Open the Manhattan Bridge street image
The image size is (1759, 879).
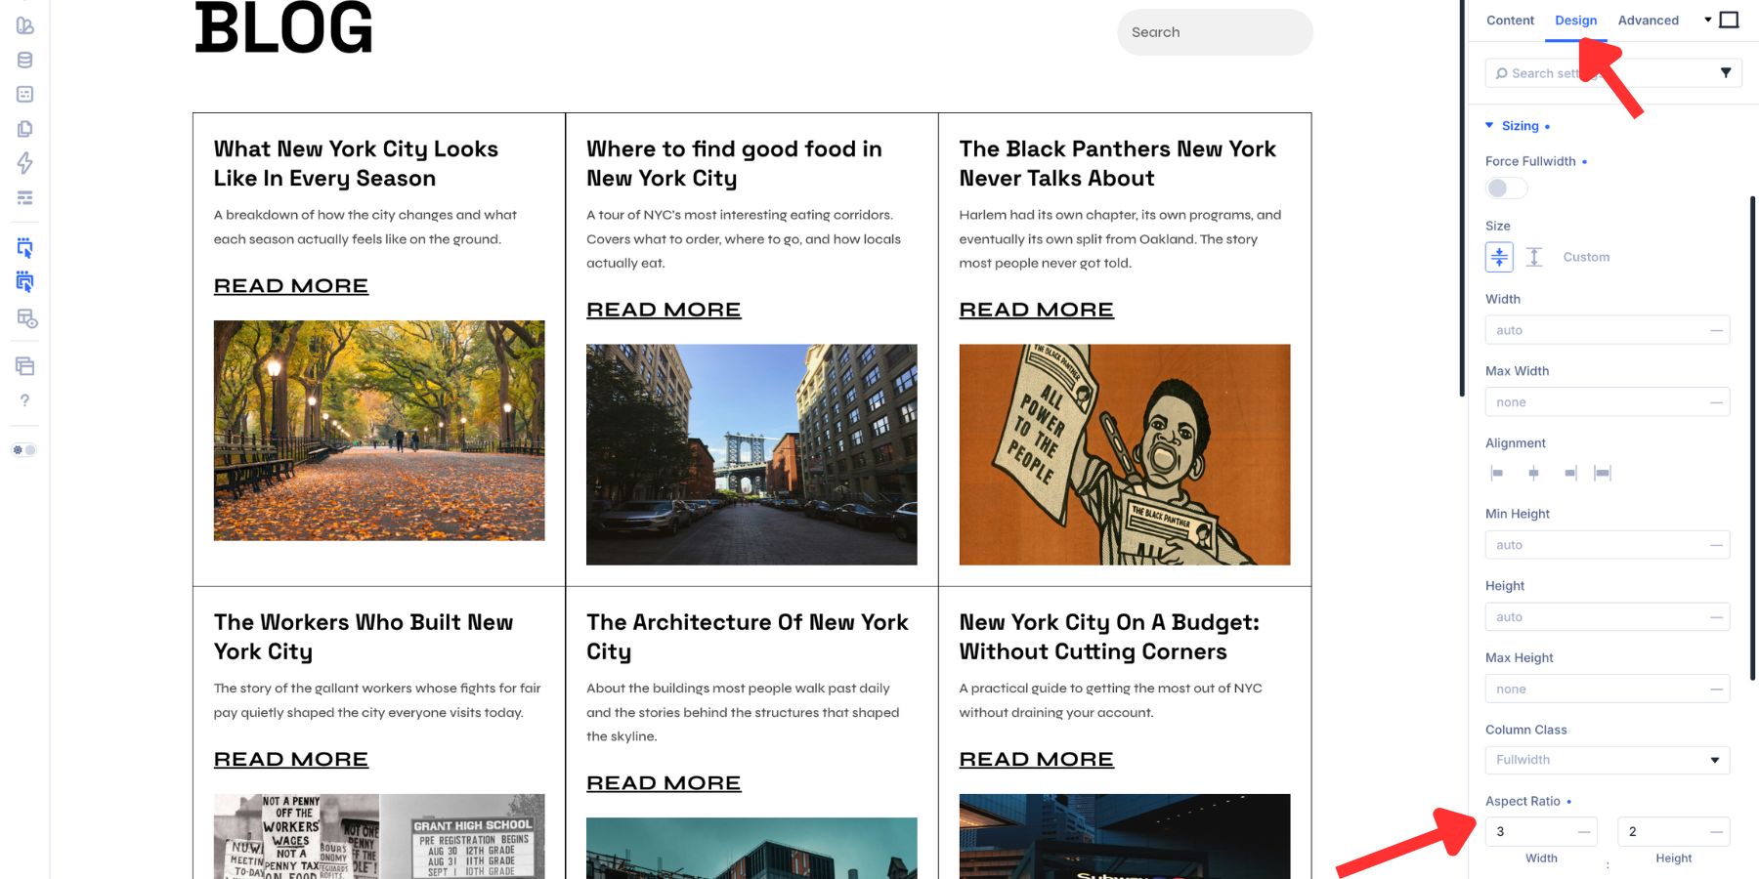click(751, 454)
